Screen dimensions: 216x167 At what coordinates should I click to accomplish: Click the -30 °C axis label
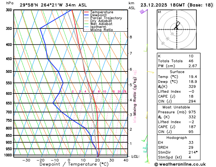coord(26,160)
